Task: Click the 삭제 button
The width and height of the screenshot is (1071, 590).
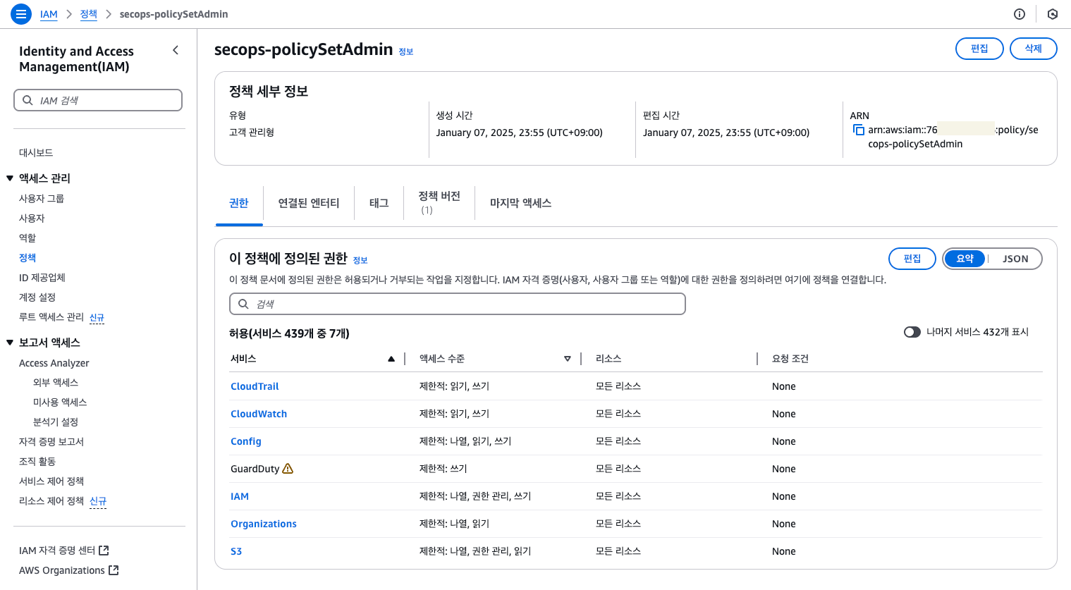Action: coord(1034,49)
